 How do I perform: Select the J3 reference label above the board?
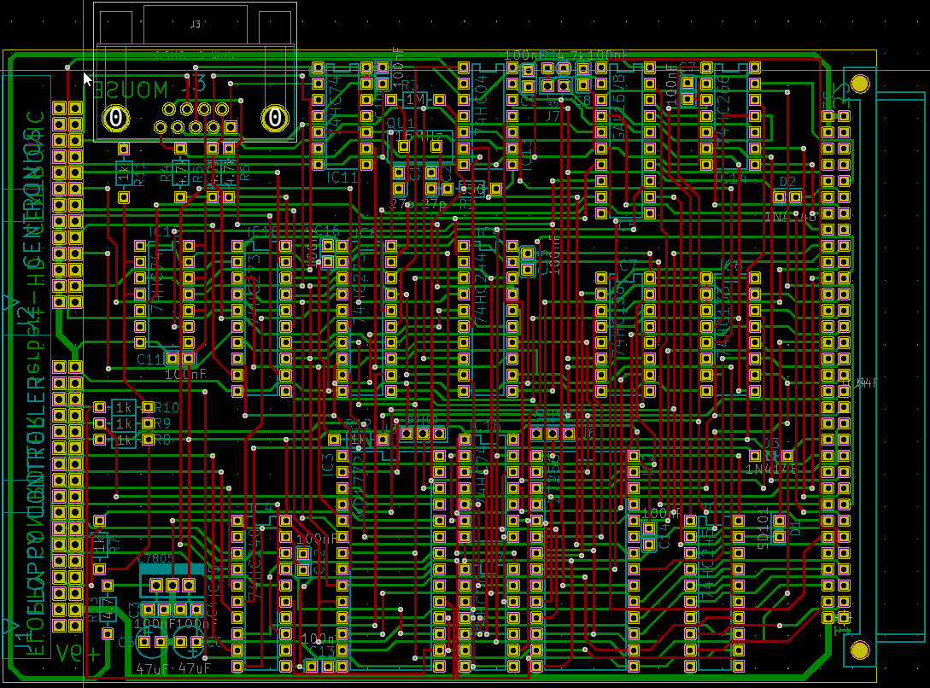tap(196, 25)
